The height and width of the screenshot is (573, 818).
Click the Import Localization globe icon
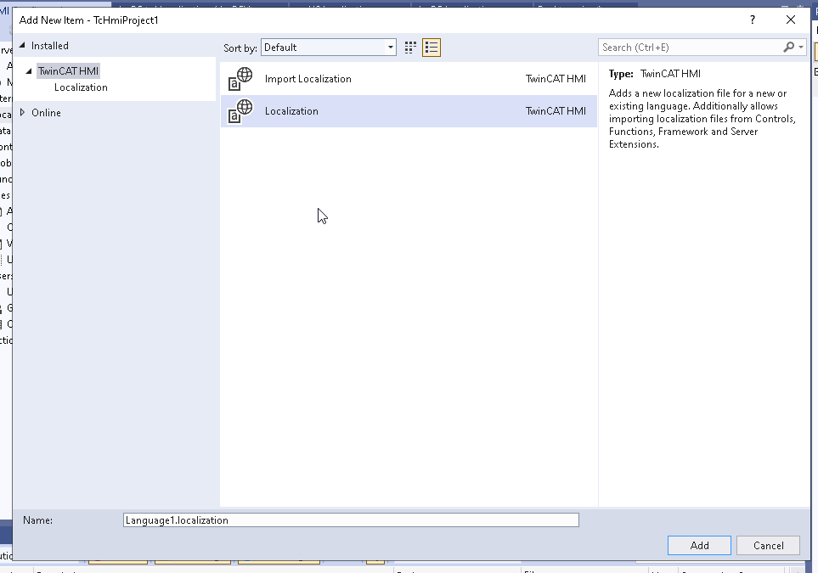tap(240, 79)
